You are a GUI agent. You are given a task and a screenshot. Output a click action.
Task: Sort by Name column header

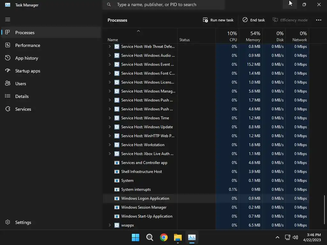point(140,36)
